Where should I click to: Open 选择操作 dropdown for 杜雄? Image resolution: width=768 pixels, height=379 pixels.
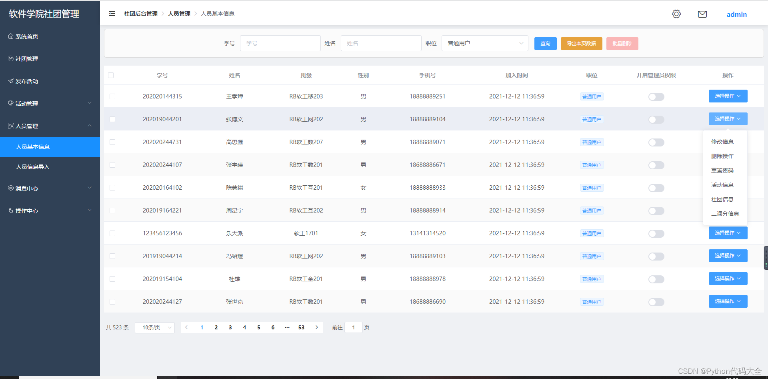point(728,279)
